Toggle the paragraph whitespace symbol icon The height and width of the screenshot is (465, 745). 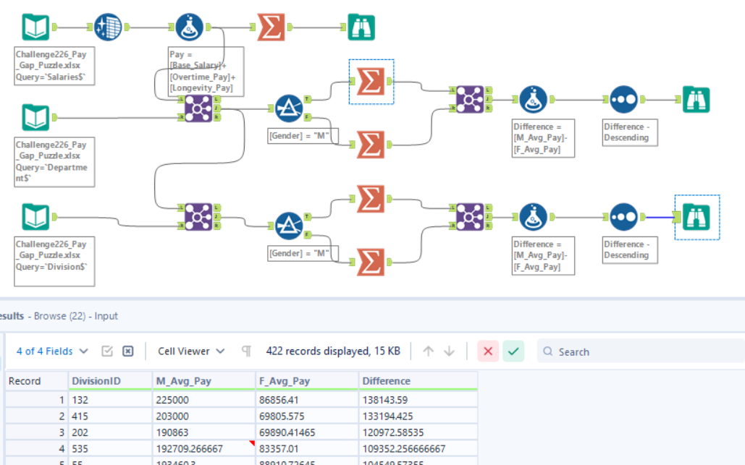(246, 351)
